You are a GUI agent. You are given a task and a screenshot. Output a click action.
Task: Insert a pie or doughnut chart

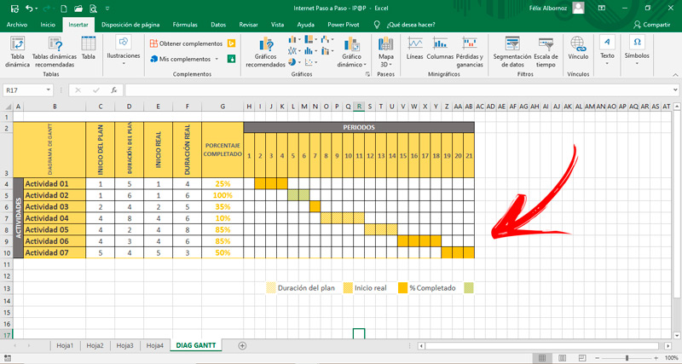pos(294,61)
